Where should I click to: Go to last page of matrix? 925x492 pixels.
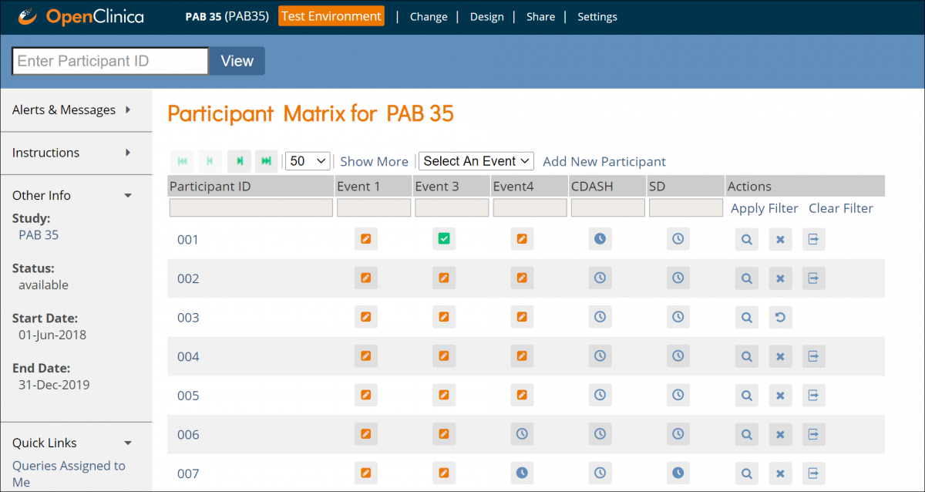(x=267, y=161)
